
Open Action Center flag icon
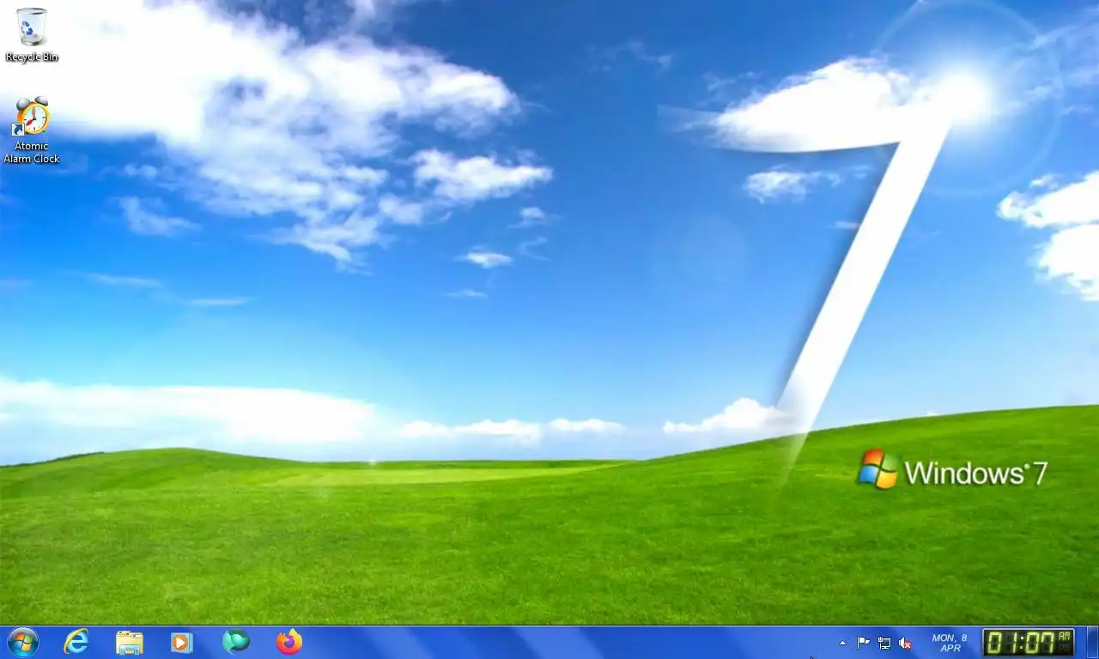(x=863, y=643)
